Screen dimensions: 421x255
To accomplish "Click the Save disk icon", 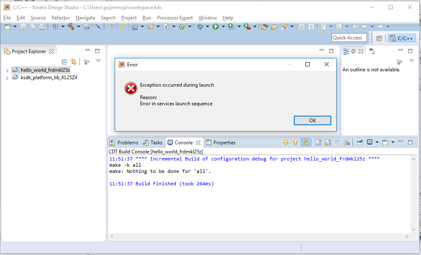I will (23, 27).
